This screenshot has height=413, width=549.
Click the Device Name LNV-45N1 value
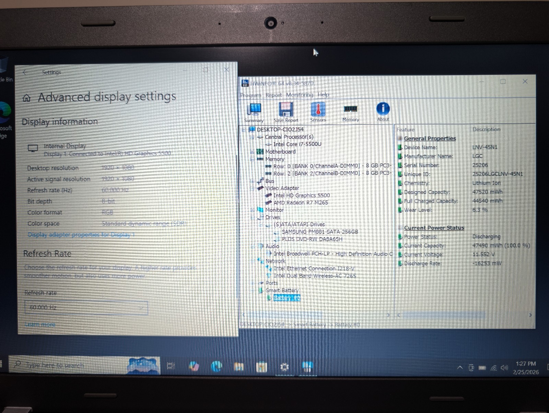click(485, 147)
